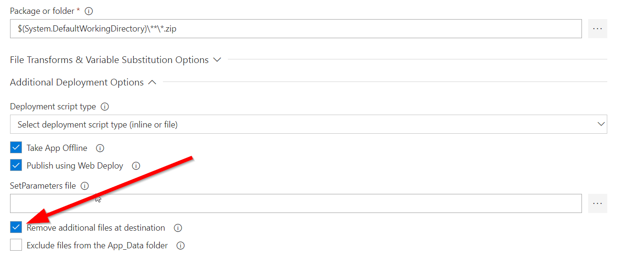Enable Exclude files from the App_Data folder
Viewport: 624px width, 255px height.
click(x=16, y=245)
